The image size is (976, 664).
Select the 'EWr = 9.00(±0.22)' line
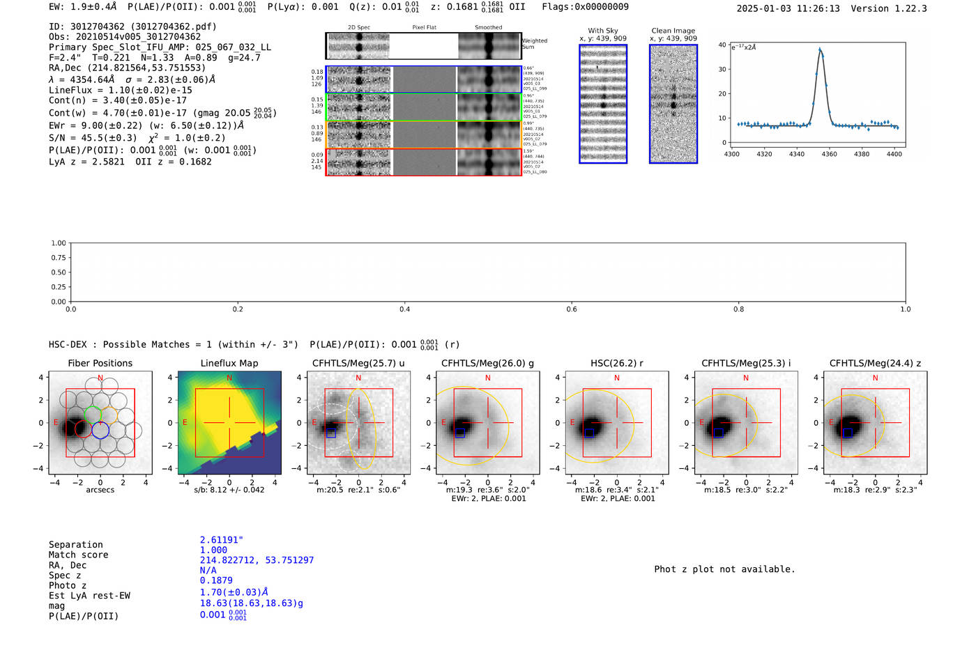[x=146, y=125]
